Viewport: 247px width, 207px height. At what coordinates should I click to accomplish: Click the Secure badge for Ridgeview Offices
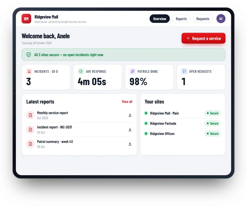click(213, 134)
